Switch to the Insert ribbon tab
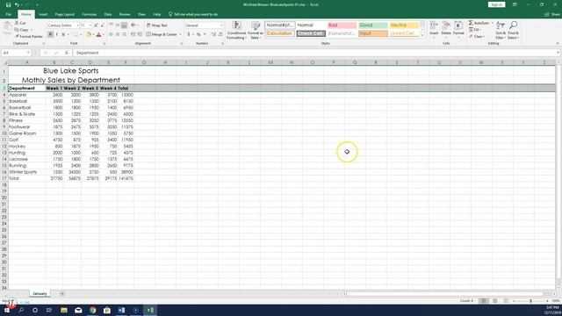 coord(43,14)
